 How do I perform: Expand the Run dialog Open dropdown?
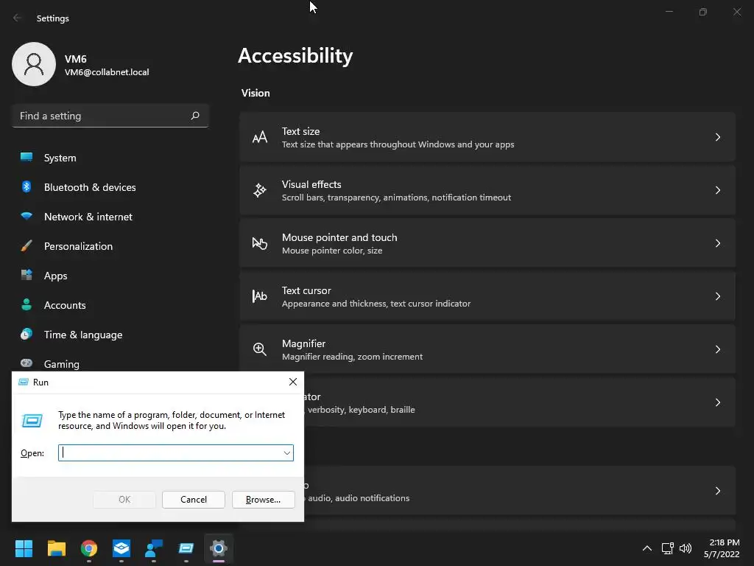coord(286,453)
